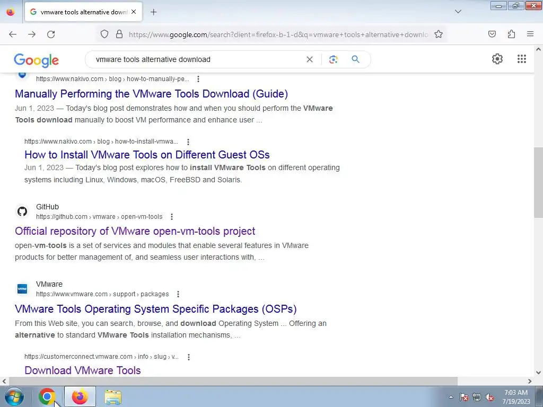Search by image with Google Lens

tap(333, 59)
